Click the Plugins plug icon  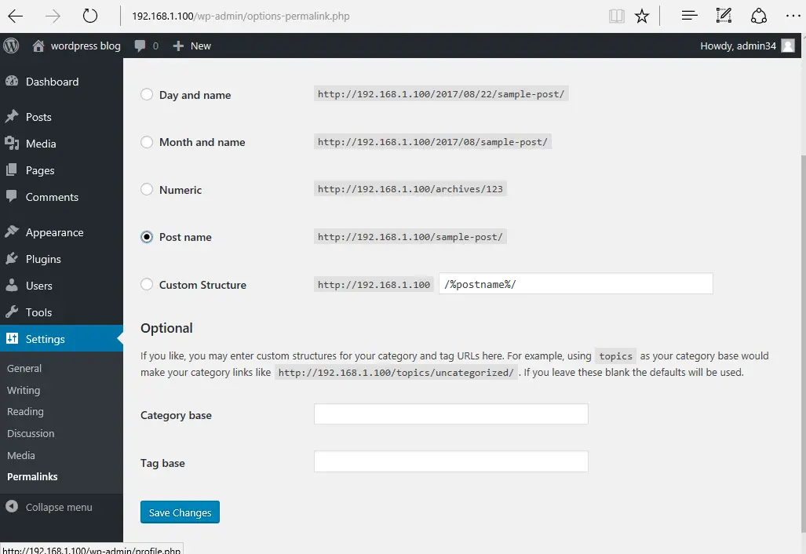click(12, 258)
